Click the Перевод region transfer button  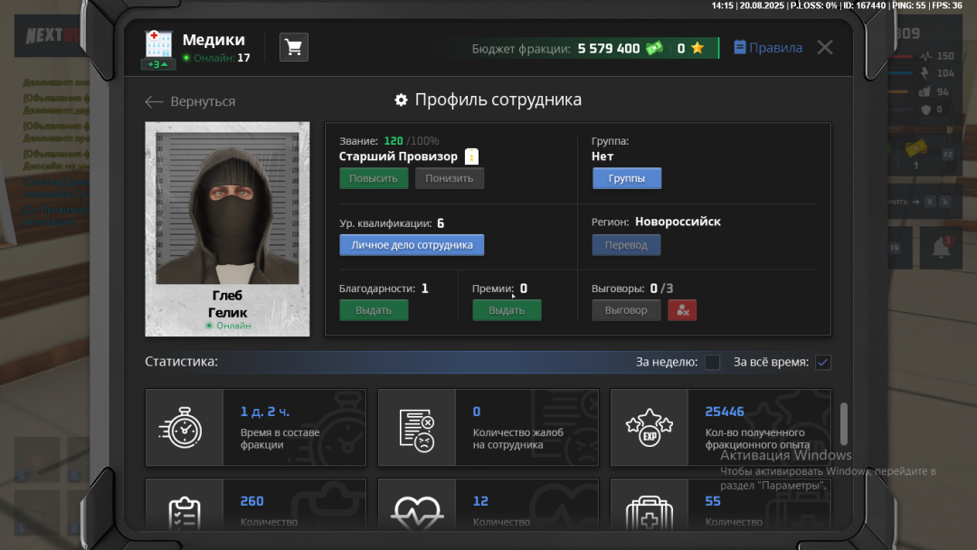coord(626,245)
